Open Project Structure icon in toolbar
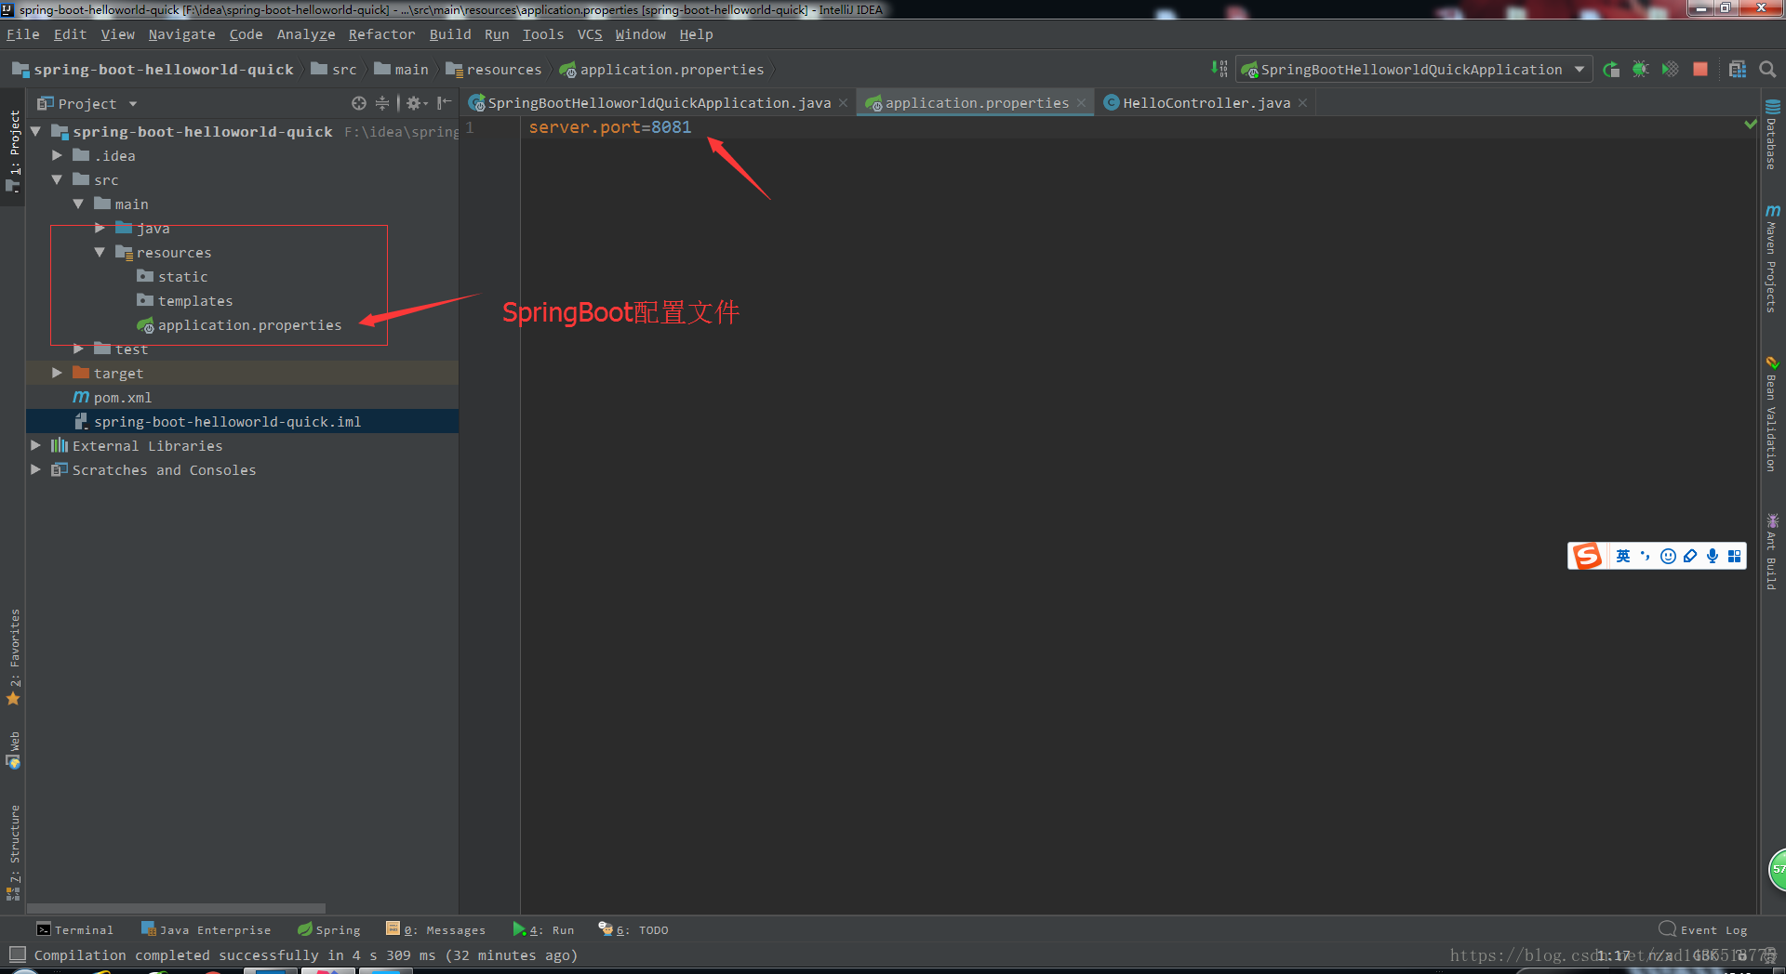The width and height of the screenshot is (1786, 974). click(1737, 70)
